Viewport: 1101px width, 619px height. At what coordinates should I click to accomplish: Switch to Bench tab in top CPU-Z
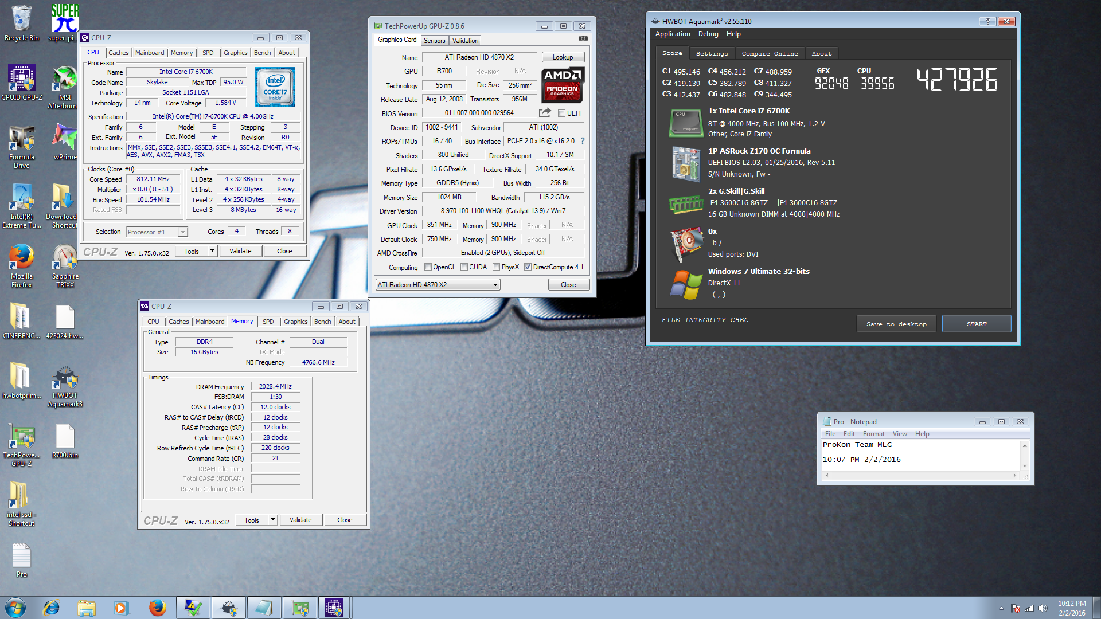tap(262, 53)
